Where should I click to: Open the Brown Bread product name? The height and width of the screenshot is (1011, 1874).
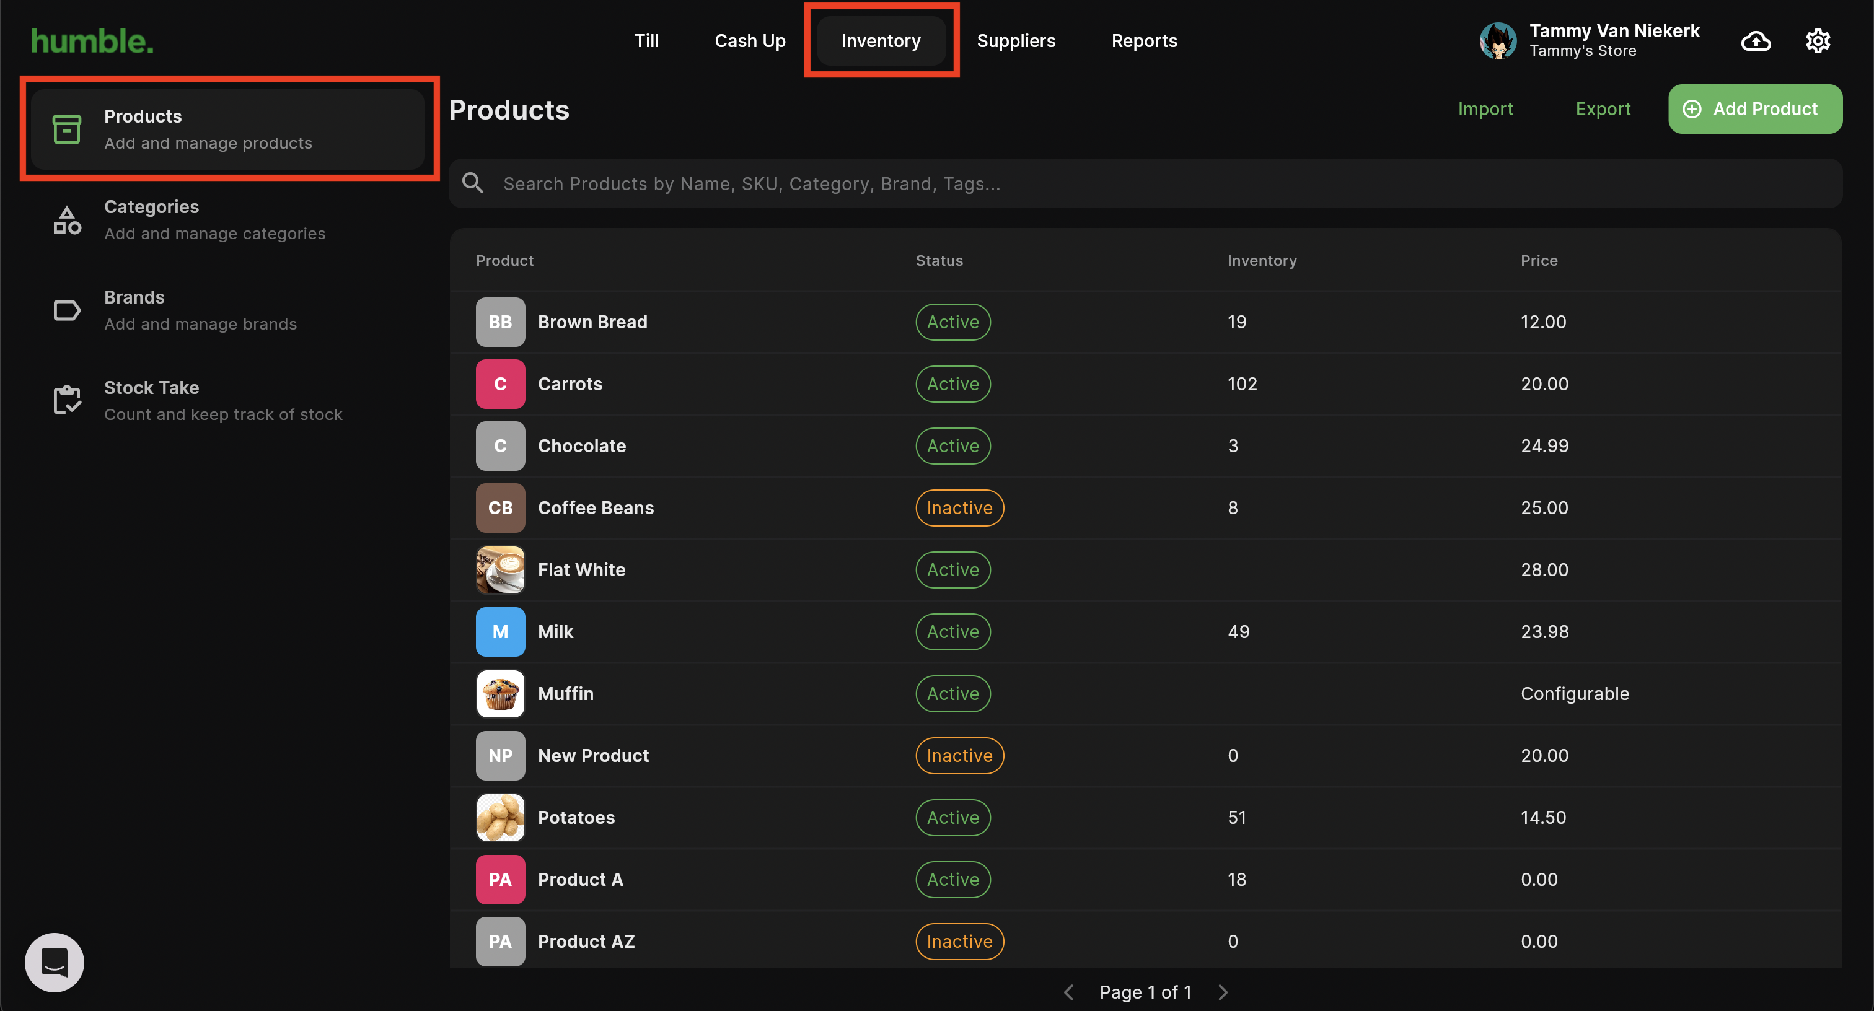592,322
